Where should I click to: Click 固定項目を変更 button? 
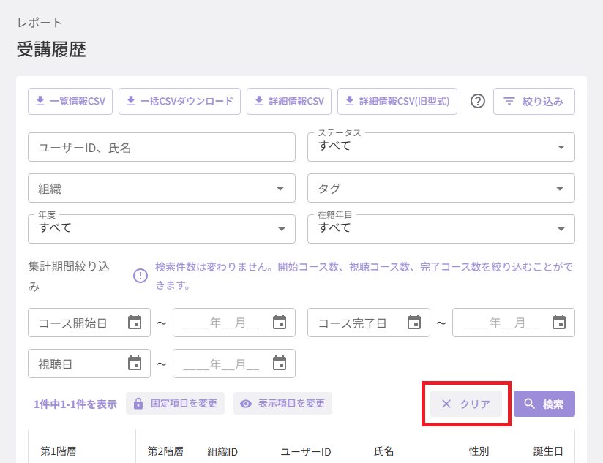176,404
